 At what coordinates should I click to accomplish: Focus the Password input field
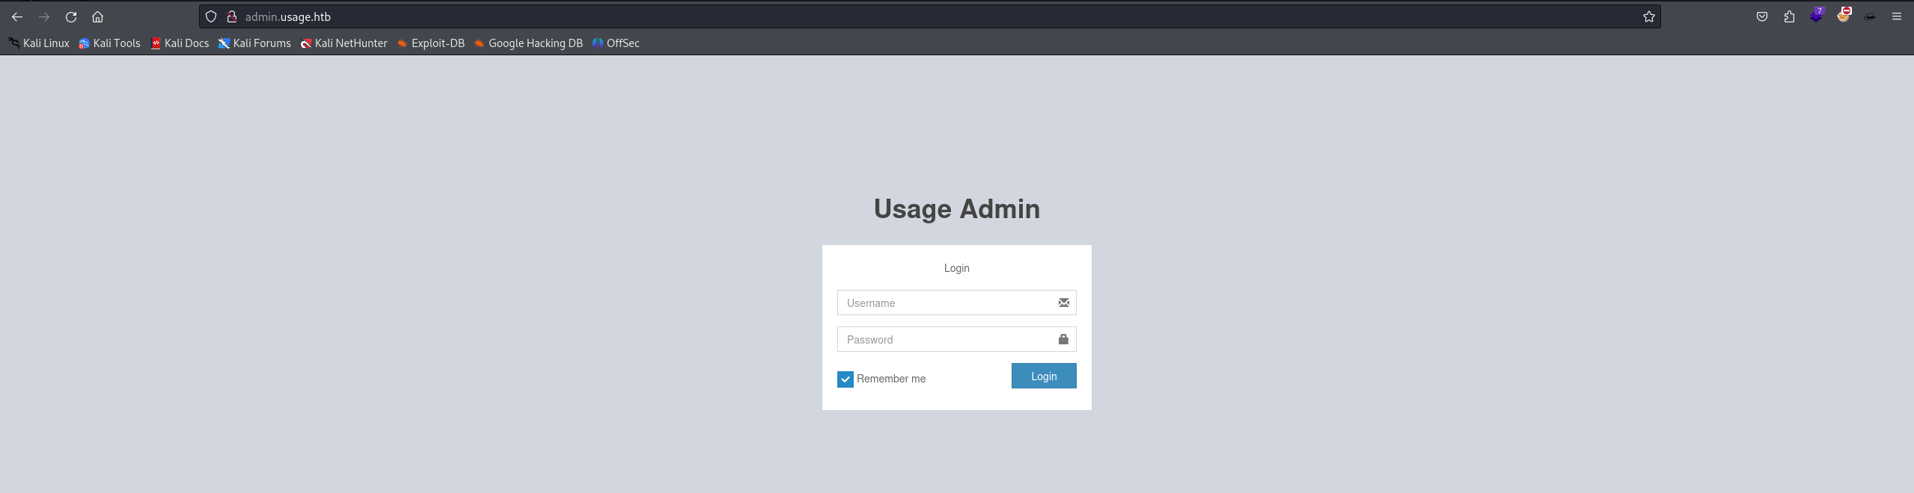956,339
